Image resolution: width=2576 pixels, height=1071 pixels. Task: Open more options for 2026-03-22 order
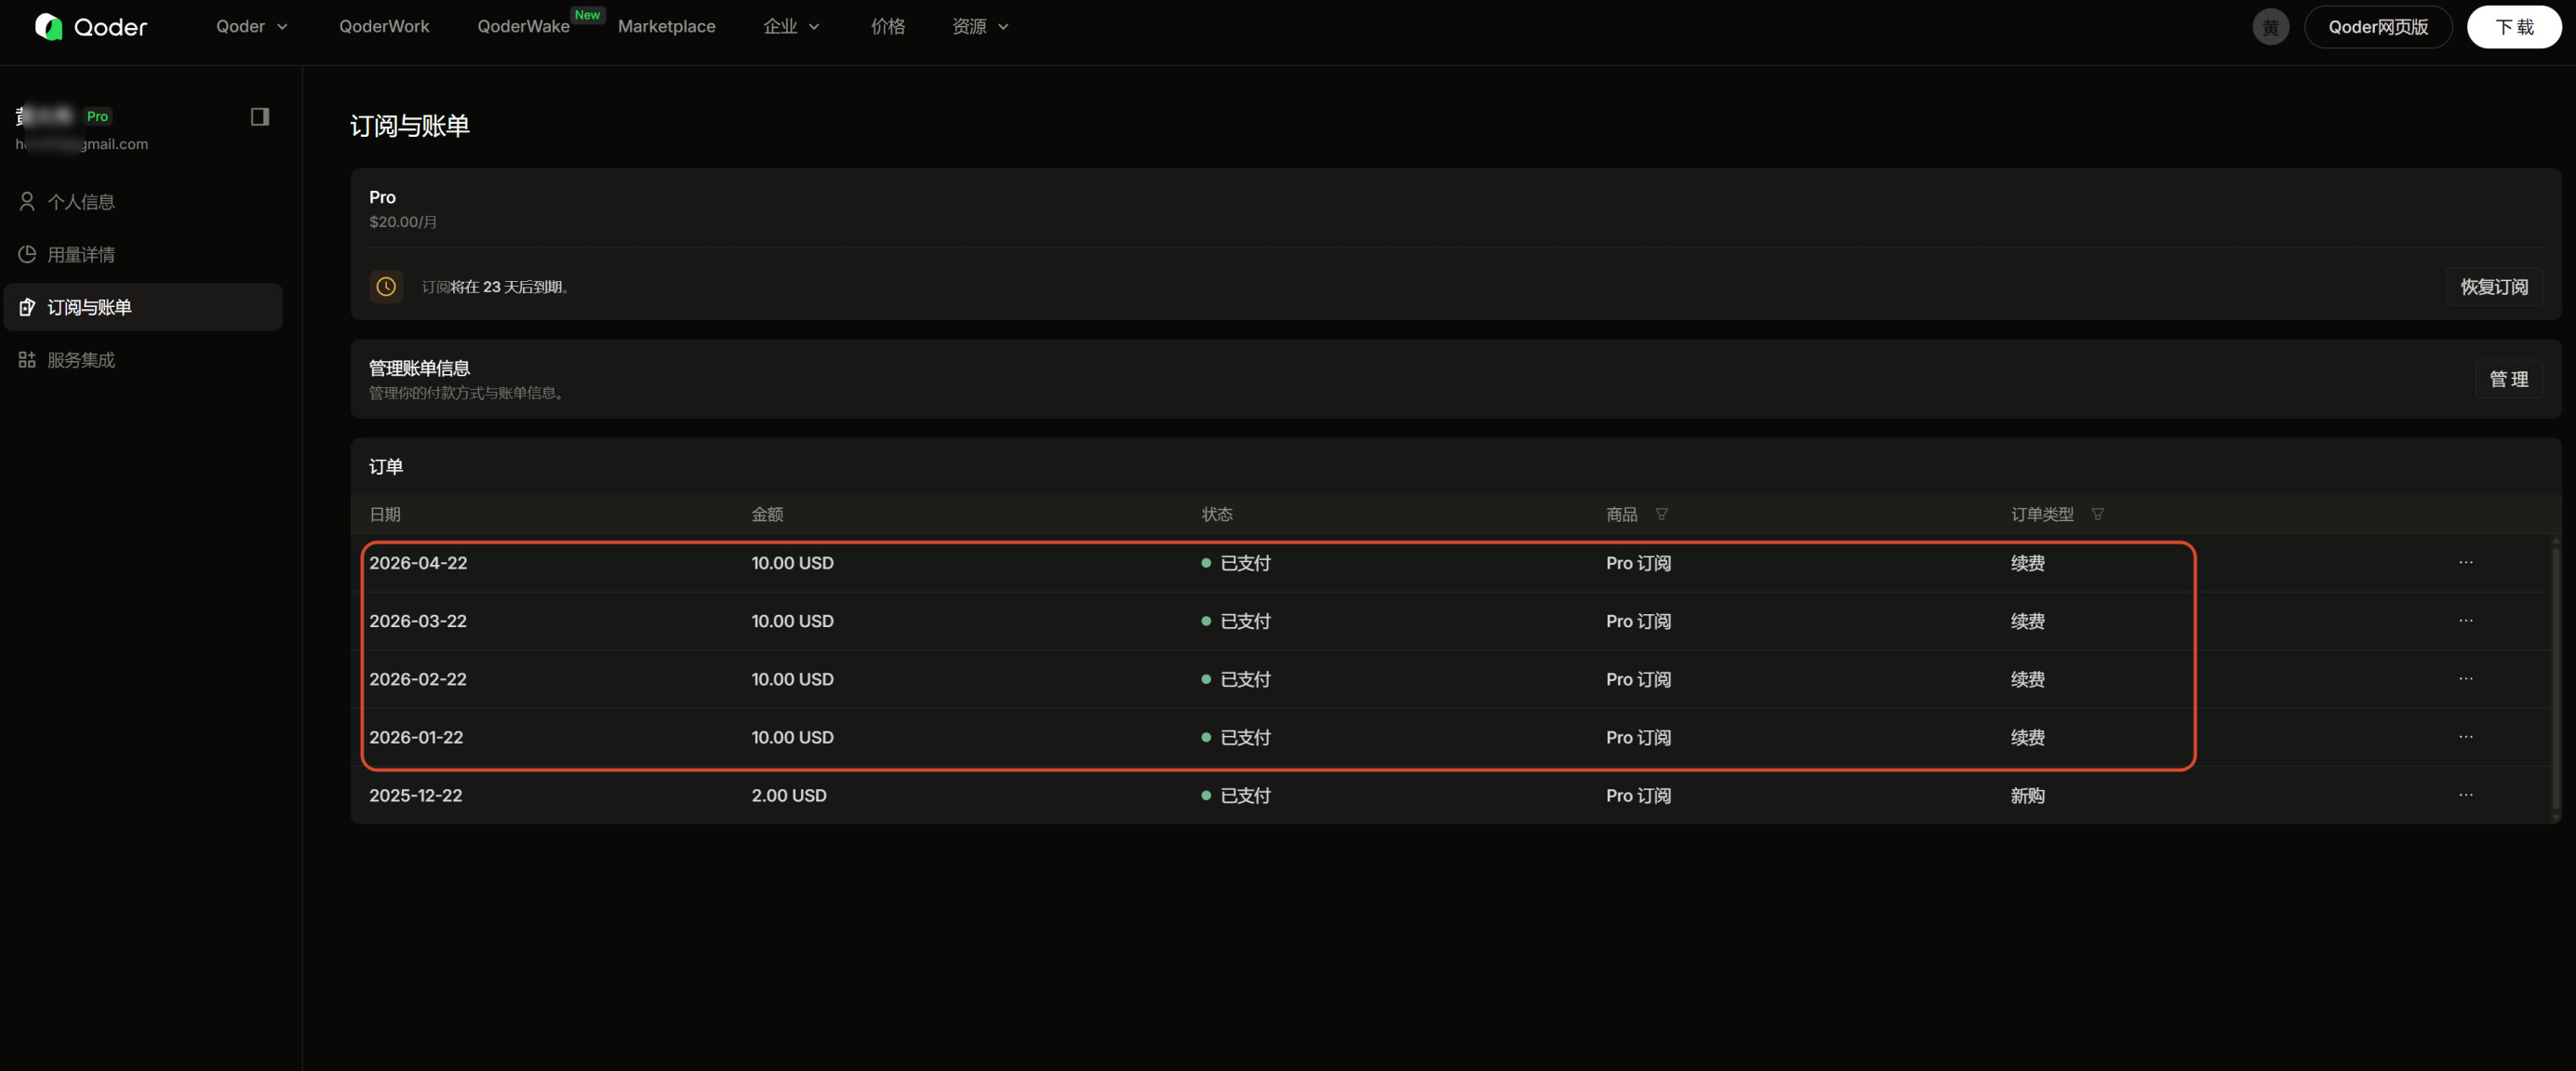2465,621
